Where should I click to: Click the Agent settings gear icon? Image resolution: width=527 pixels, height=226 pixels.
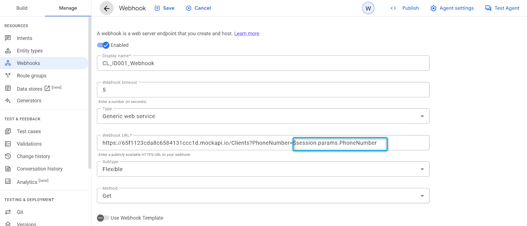433,8
